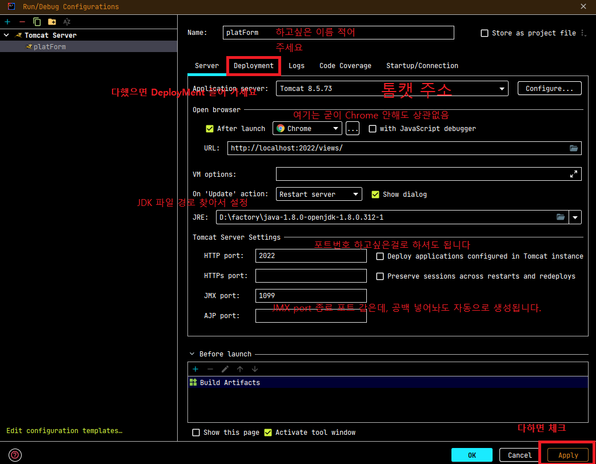596x464 pixels.
Task: Enable with JavaScript debugger
Action: coord(373,129)
